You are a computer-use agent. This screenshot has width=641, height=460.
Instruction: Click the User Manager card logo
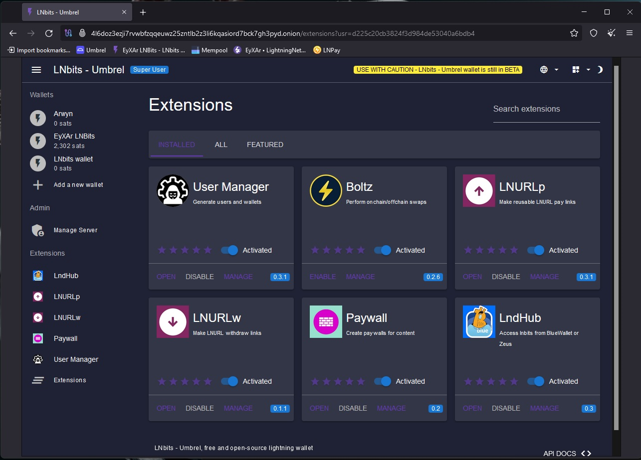pyautogui.click(x=173, y=190)
